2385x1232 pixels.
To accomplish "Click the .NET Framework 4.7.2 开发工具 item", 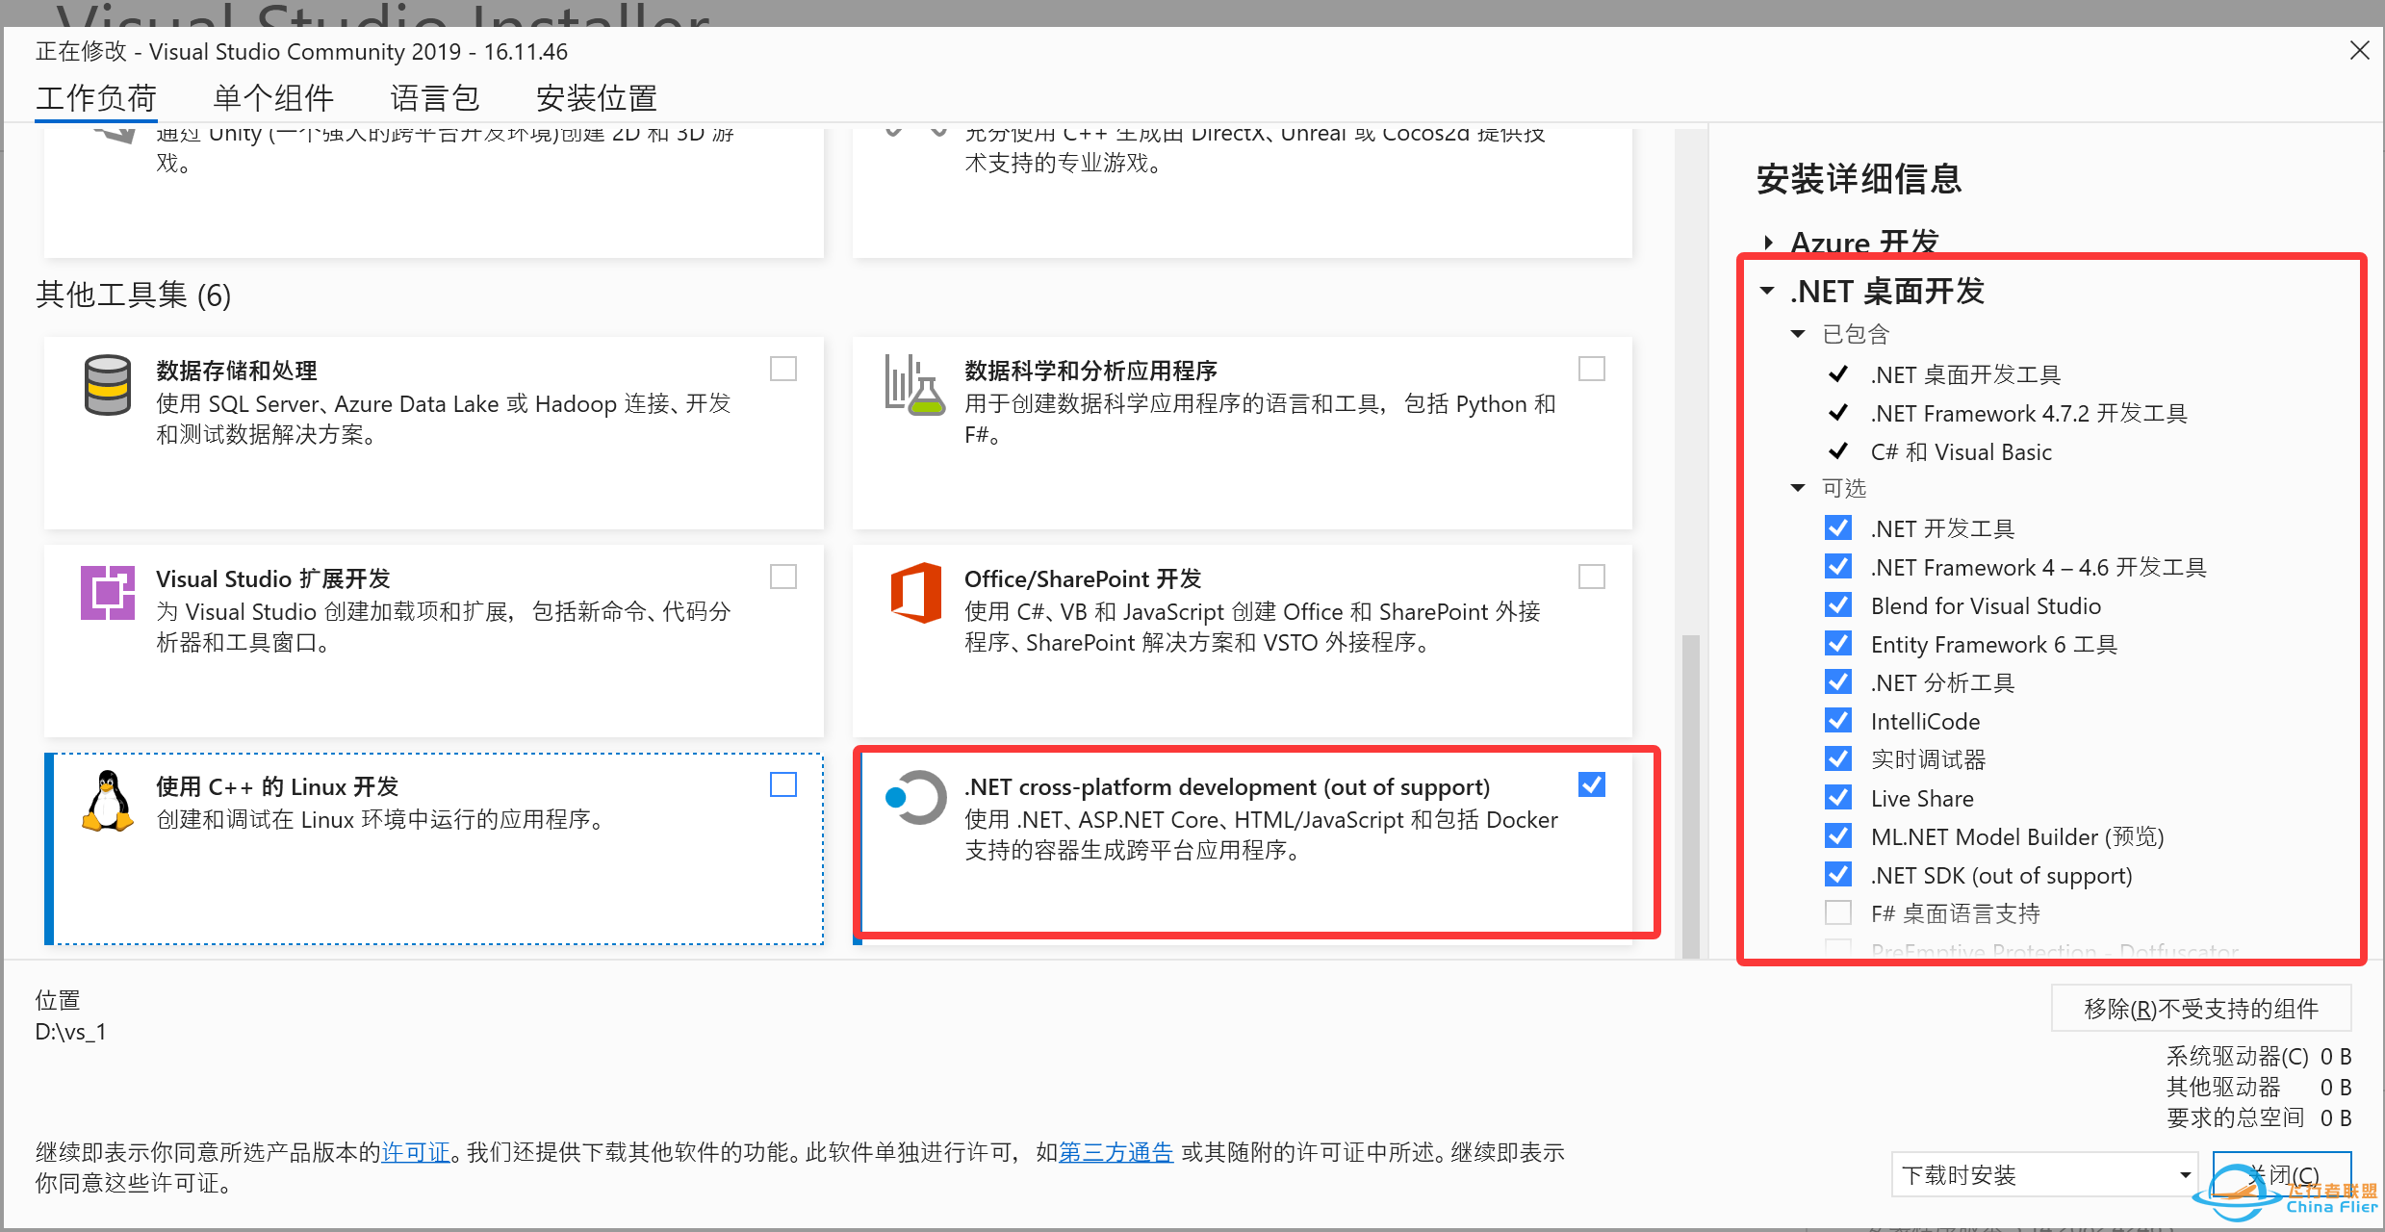I will [x=2029, y=413].
